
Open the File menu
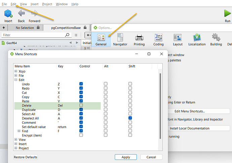point(4,4)
